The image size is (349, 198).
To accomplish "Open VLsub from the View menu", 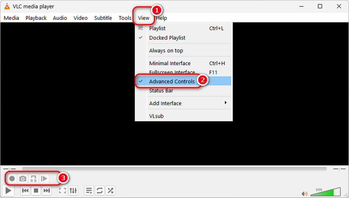I will point(183,116).
